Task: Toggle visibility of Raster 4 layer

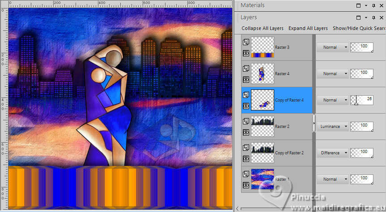Action: [x=246, y=80]
